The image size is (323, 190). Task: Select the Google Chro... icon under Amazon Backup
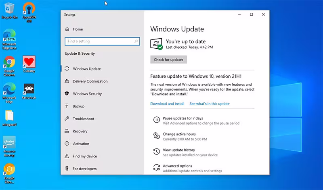click(x=9, y=173)
